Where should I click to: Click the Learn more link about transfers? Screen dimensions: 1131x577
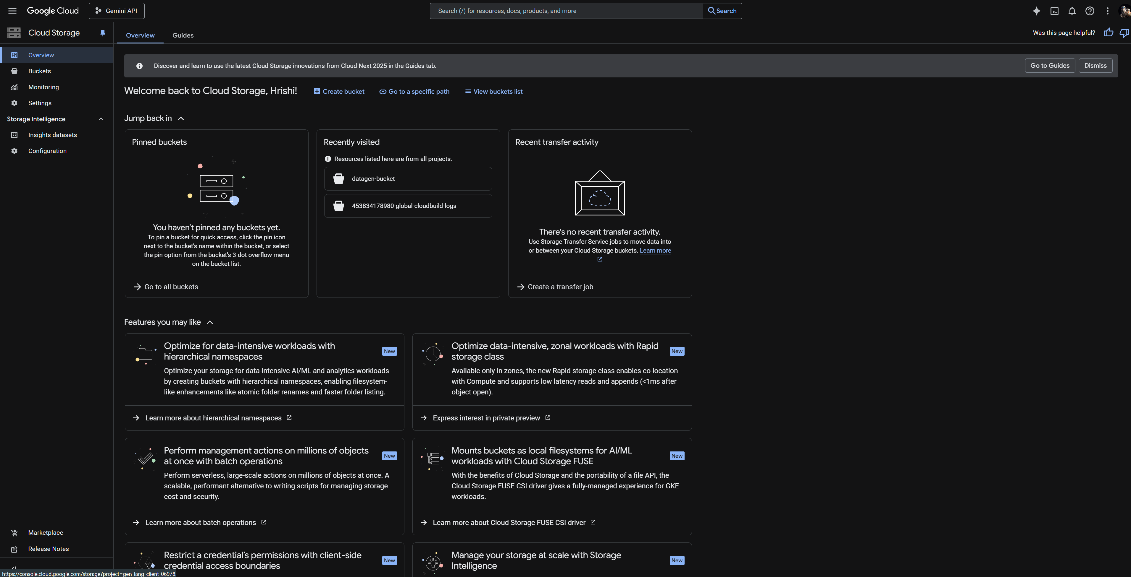(x=655, y=251)
